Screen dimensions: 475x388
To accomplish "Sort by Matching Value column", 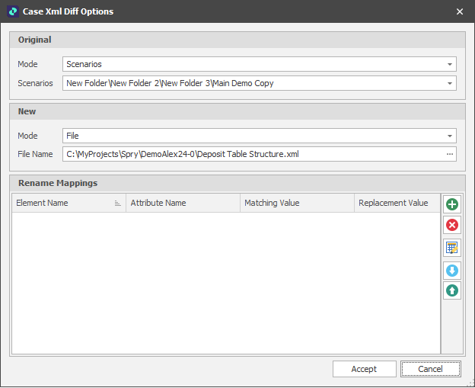I will 297,203.
